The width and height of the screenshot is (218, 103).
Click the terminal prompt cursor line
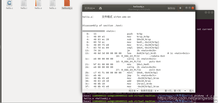[x=139, y=101]
